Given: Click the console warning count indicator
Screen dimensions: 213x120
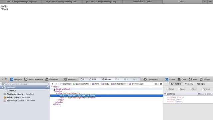Looking at the screenshot, I should coord(135,79).
